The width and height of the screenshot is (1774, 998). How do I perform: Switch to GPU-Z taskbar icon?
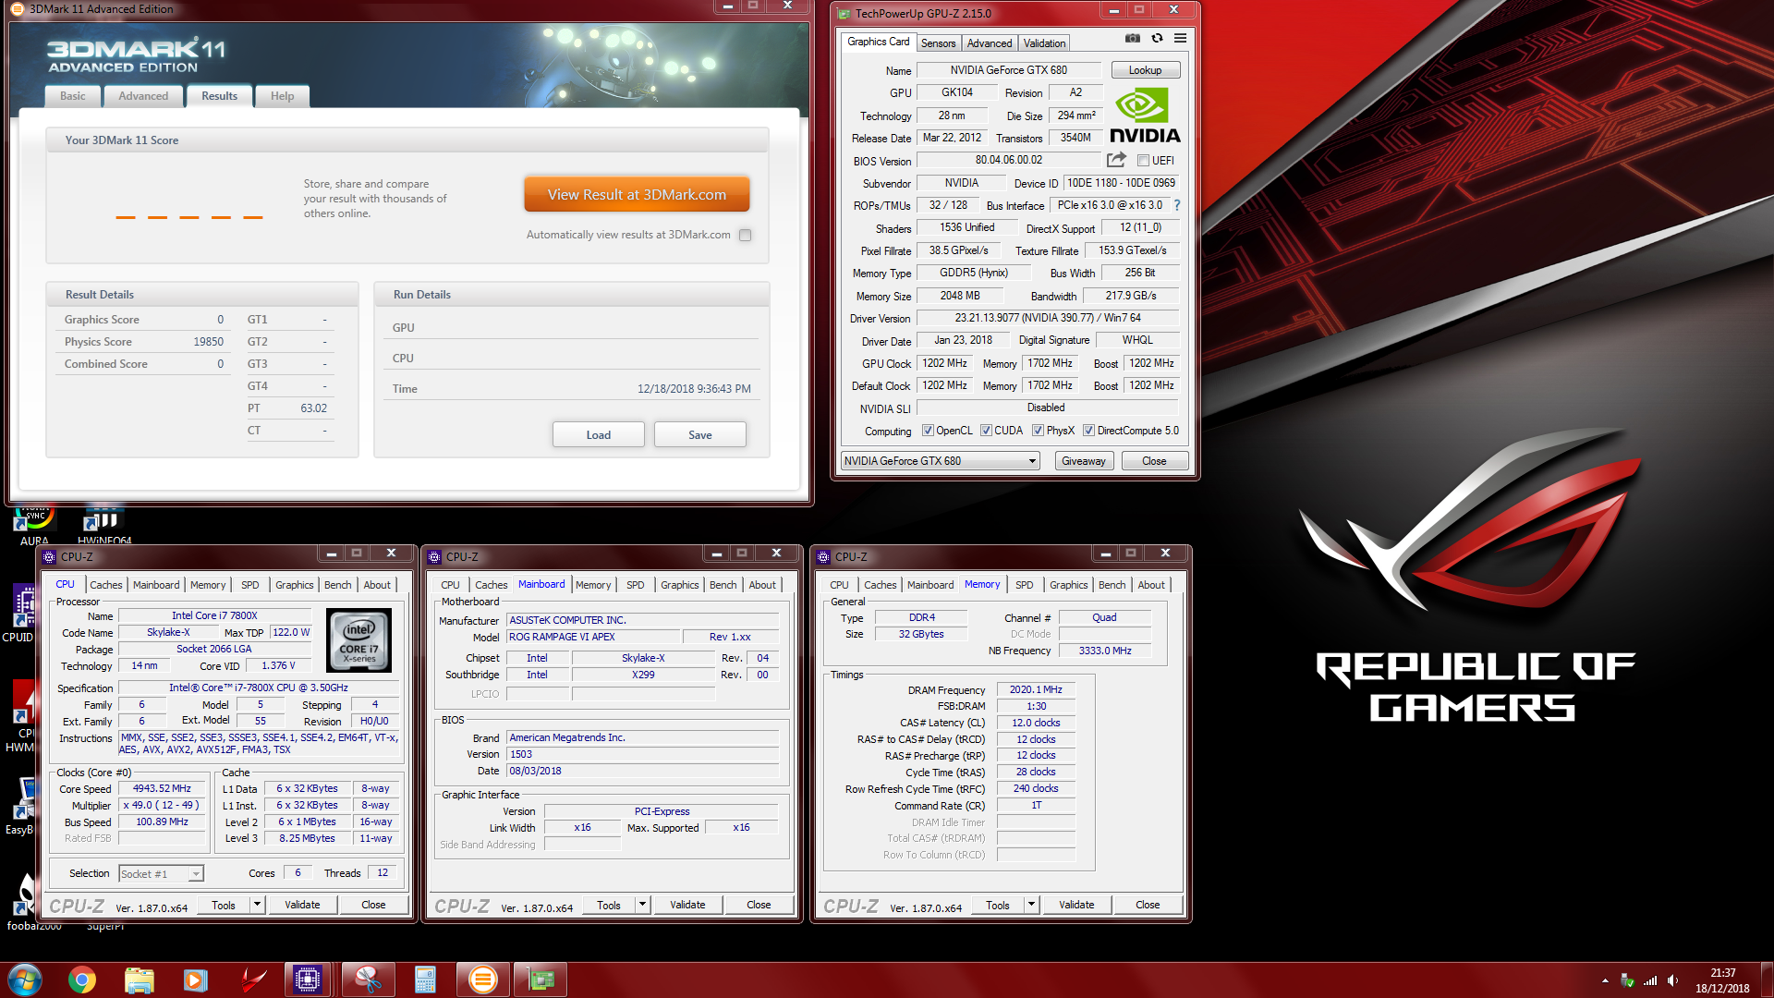click(541, 980)
